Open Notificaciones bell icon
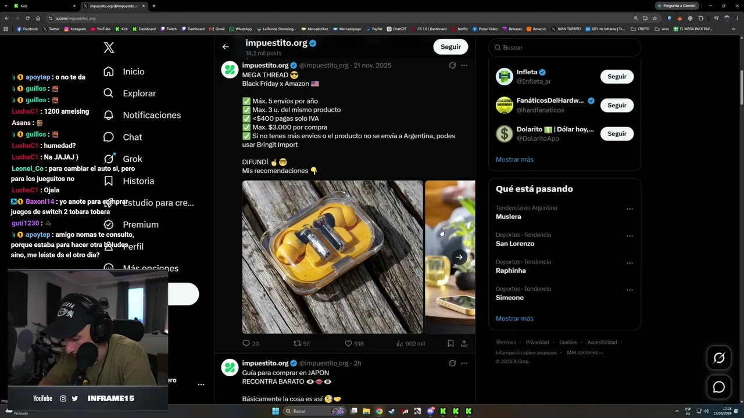Viewport: 744px width, 418px height. pyautogui.click(x=109, y=115)
